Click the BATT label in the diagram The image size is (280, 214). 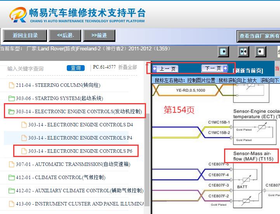point(242,187)
